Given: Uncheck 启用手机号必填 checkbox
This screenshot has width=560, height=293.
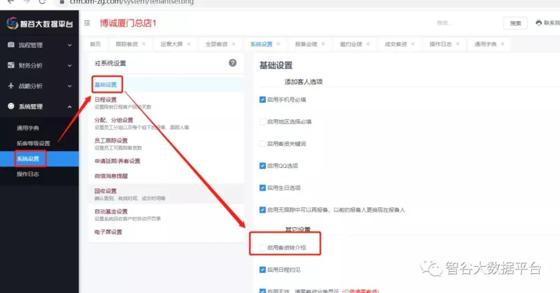Looking at the screenshot, I should point(263,100).
